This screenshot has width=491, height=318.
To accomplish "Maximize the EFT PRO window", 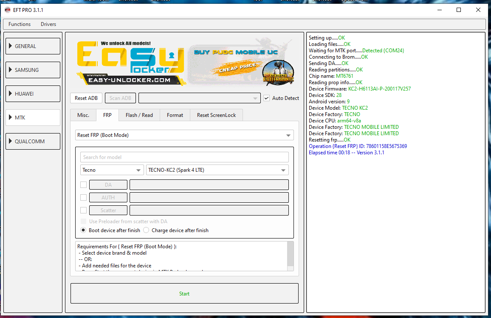I will [x=459, y=10].
